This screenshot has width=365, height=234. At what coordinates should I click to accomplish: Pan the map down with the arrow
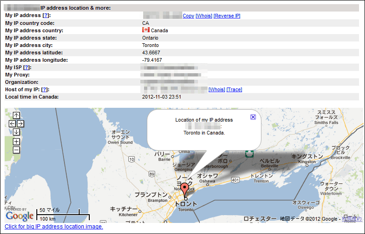pos(16,132)
